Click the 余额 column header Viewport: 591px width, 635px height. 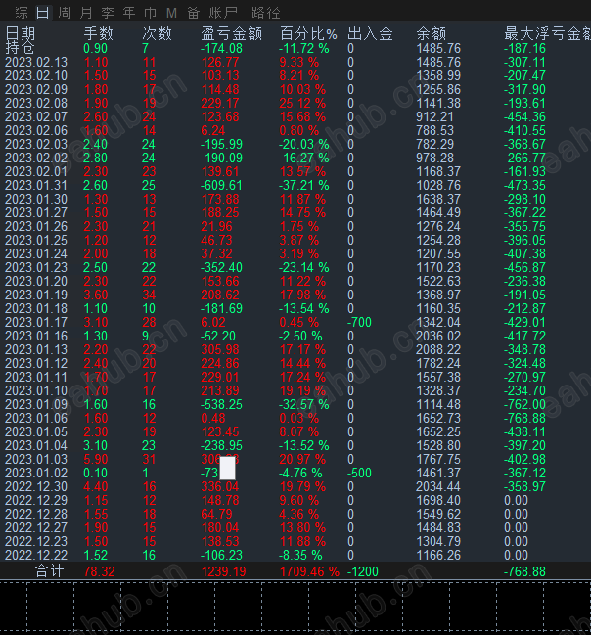point(431,33)
